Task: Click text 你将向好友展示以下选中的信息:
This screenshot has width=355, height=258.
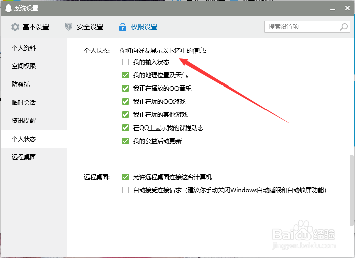Action: pyautogui.click(x=163, y=50)
